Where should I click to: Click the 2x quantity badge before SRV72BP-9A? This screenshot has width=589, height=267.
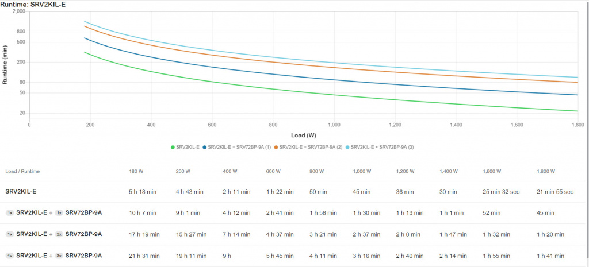(x=58, y=234)
